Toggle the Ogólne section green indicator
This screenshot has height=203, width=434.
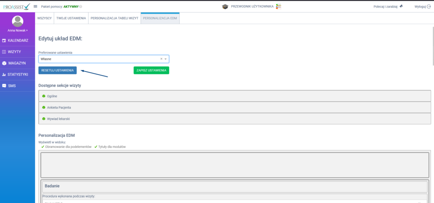coord(44,96)
